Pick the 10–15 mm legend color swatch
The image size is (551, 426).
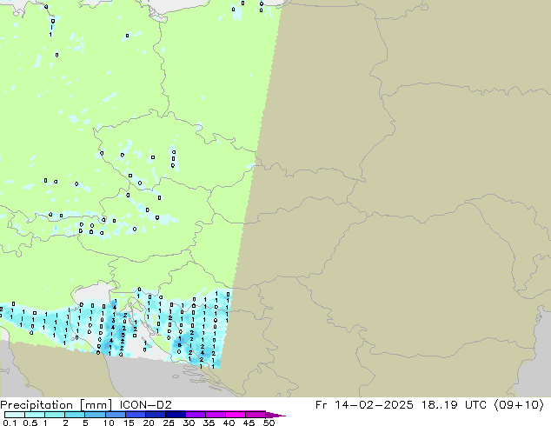pyautogui.click(x=115, y=415)
